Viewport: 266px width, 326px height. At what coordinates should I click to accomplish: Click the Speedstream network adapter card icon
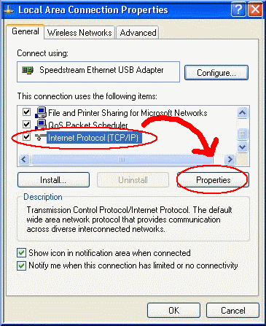(28, 71)
